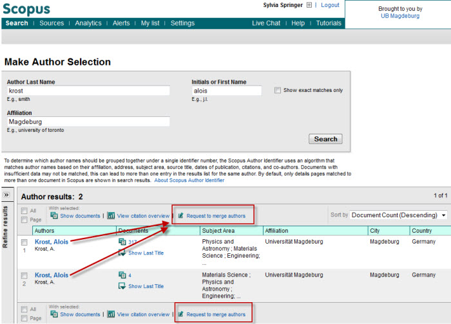451x324 pixels.
Task: Click the Scopus logo
Action: (26, 9)
